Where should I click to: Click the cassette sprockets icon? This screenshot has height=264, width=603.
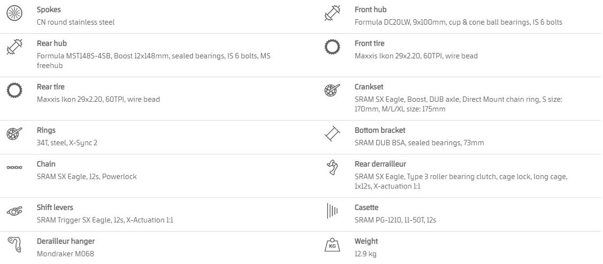(332, 211)
